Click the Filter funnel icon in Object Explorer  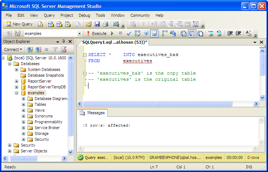coord(55,49)
